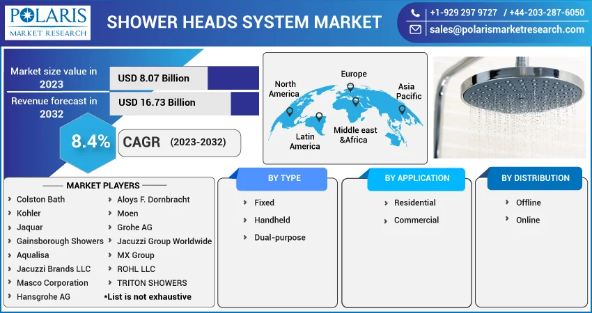
Task: Select the Asia Pacific map pin
Action: 402,110
